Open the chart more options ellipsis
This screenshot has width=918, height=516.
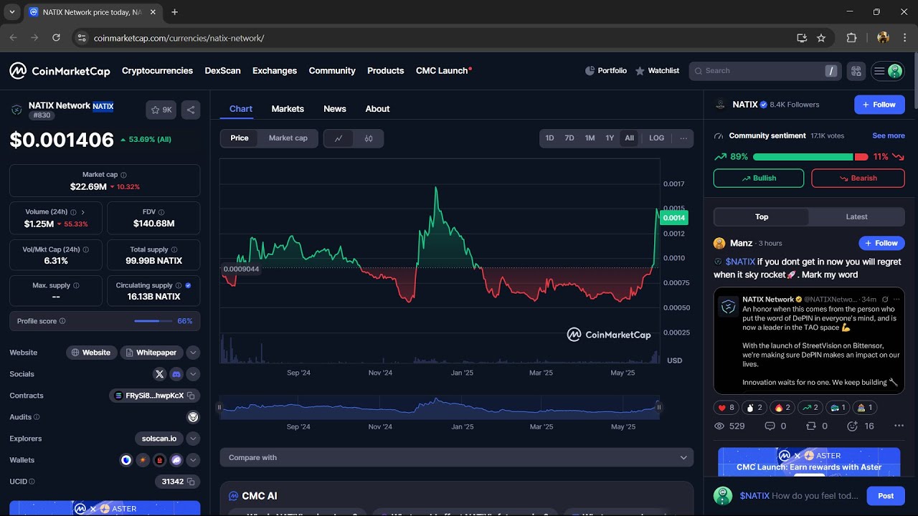point(683,138)
